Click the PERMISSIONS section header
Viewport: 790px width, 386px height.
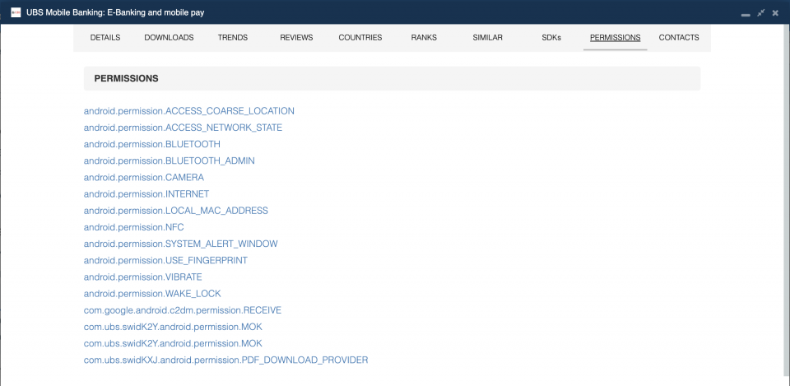pyautogui.click(x=392, y=79)
